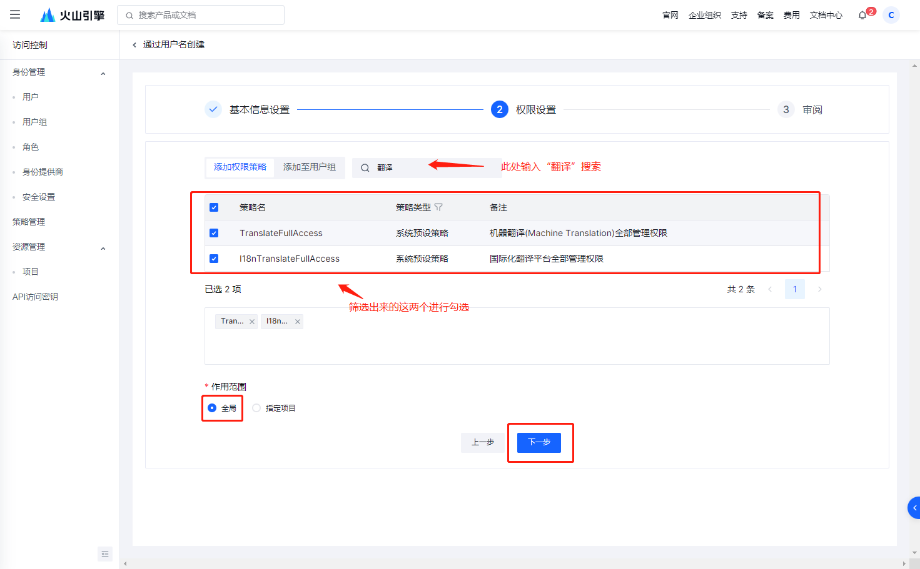Focus the policy search field containing 翻译
The width and height of the screenshot is (920, 569).
[x=427, y=168]
